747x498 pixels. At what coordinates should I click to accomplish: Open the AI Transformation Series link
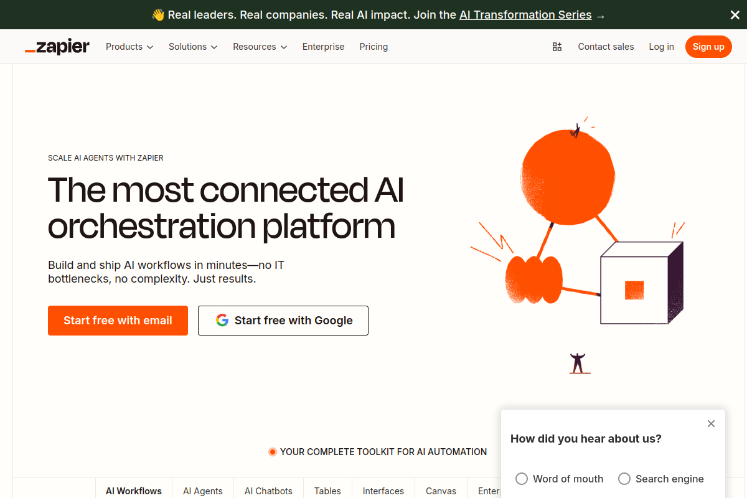[525, 14]
